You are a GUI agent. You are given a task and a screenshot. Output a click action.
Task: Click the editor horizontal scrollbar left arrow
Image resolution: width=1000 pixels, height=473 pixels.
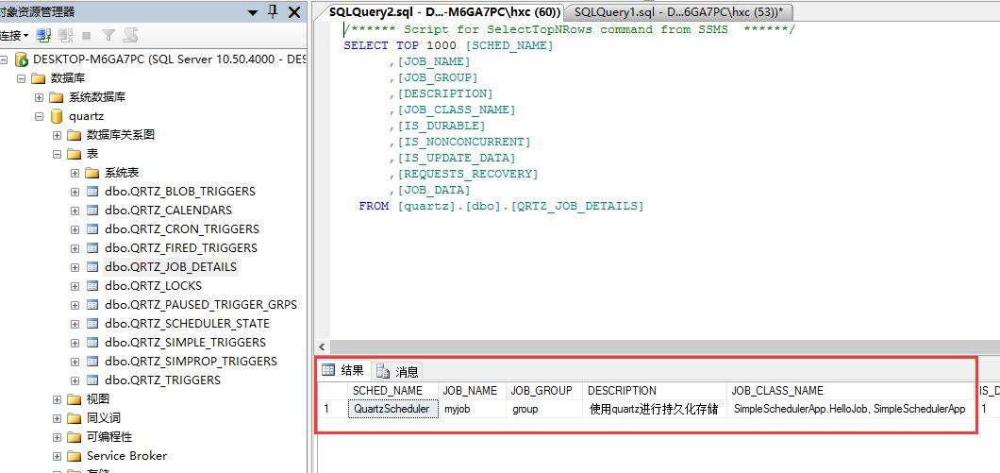[322, 347]
